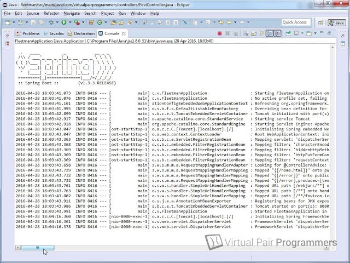The height and width of the screenshot is (263, 350).
Task: Click the New file toolbar icon
Action: point(8,22)
